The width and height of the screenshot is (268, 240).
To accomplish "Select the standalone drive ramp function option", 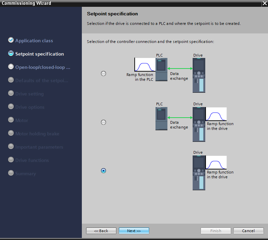I will 103,170.
